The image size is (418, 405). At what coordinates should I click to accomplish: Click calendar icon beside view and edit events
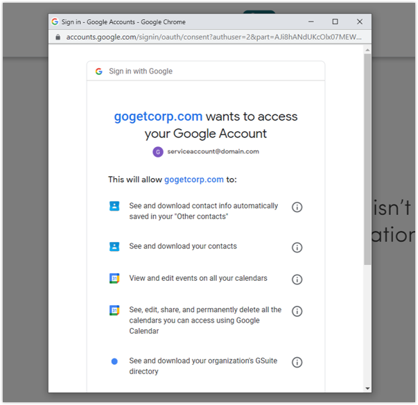click(114, 279)
